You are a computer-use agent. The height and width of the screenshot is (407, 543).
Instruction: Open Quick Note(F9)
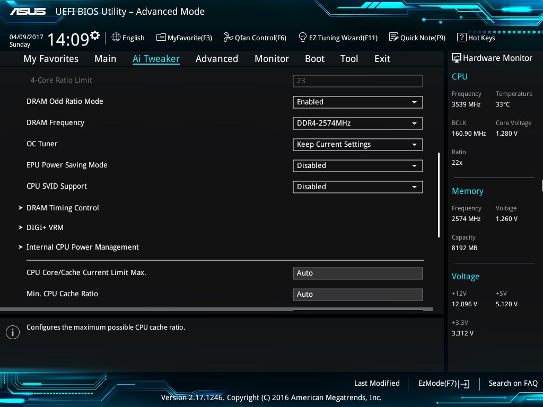(417, 38)
